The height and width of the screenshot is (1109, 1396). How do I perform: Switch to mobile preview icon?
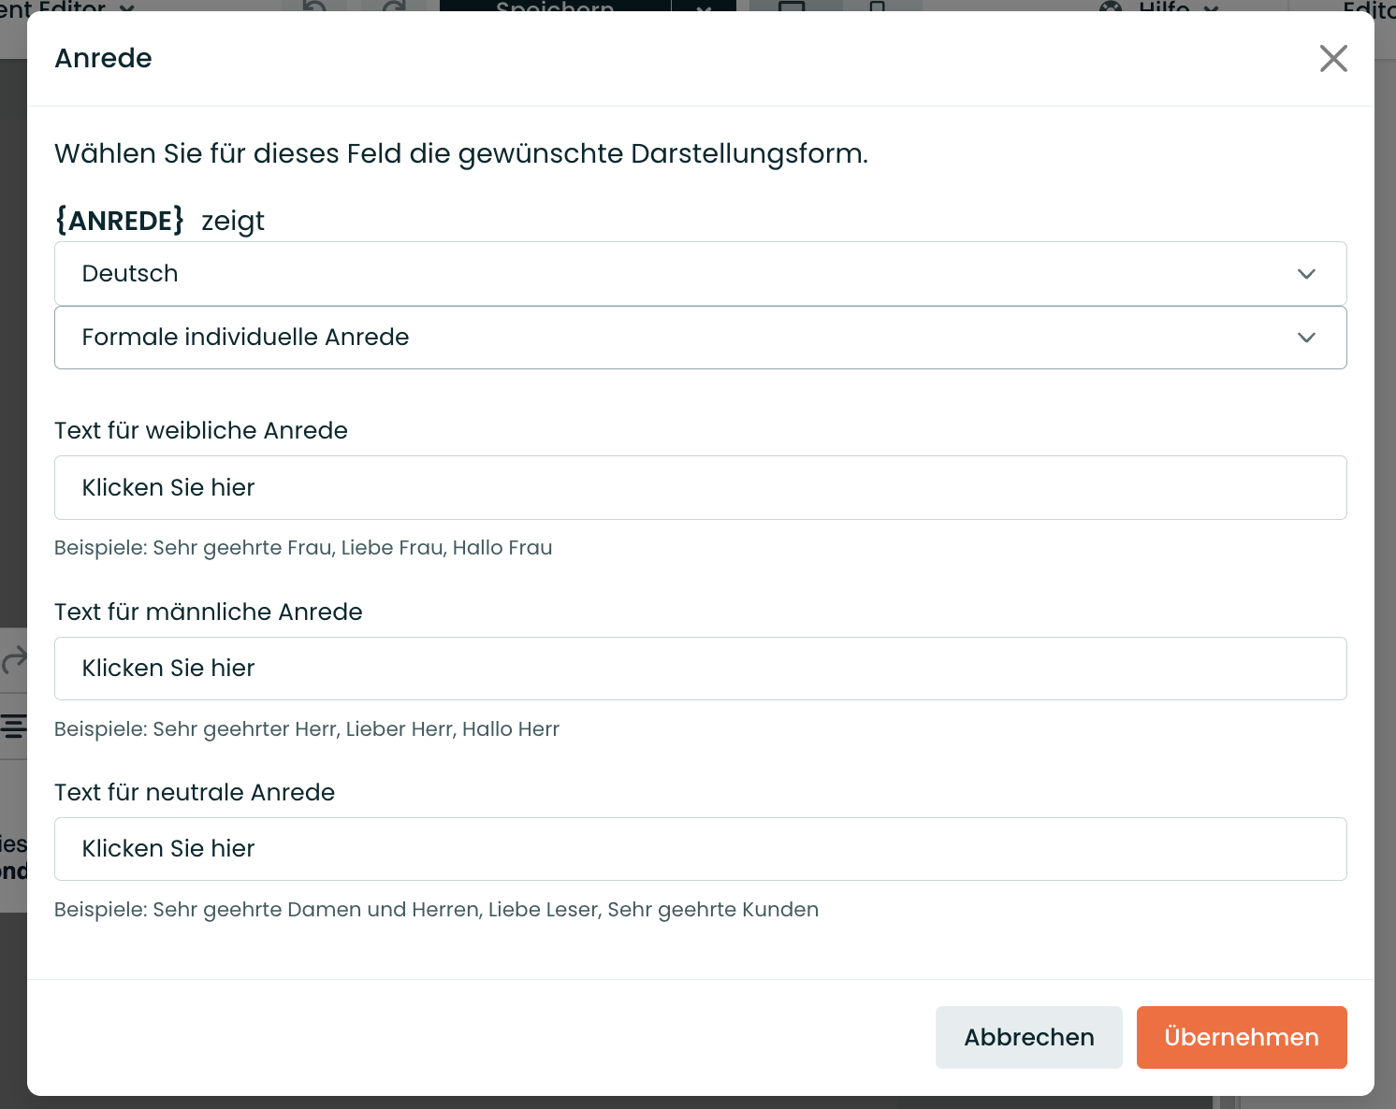point(877,7)
